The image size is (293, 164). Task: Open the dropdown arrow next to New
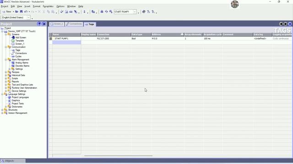pos(13,12)
